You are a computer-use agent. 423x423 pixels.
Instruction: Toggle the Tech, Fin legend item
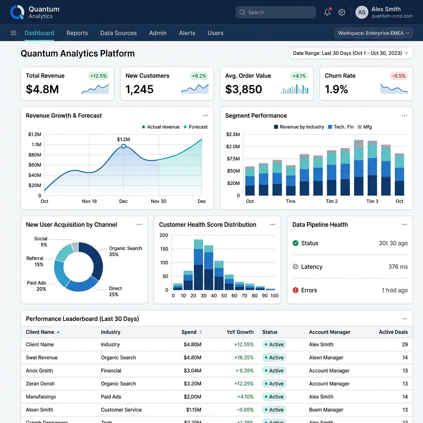click(x=341, y=127)
